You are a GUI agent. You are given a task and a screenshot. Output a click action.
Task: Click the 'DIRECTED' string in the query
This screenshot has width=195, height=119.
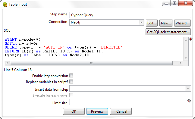(111, 47)
